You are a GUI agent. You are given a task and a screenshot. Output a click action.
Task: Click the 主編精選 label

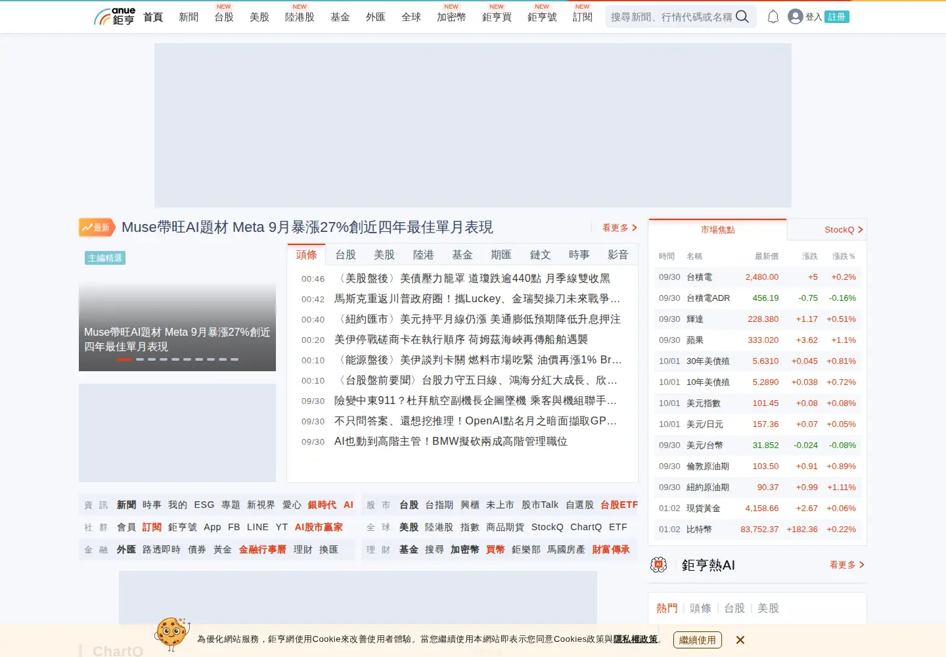(105, 258)
